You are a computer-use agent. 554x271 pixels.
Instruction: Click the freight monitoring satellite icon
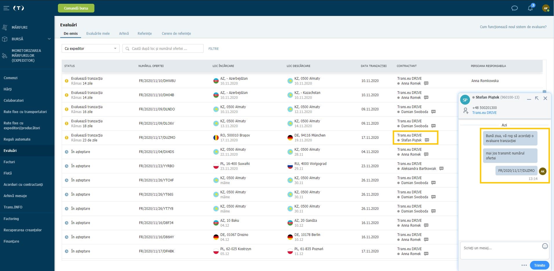[x=5, y=55]
